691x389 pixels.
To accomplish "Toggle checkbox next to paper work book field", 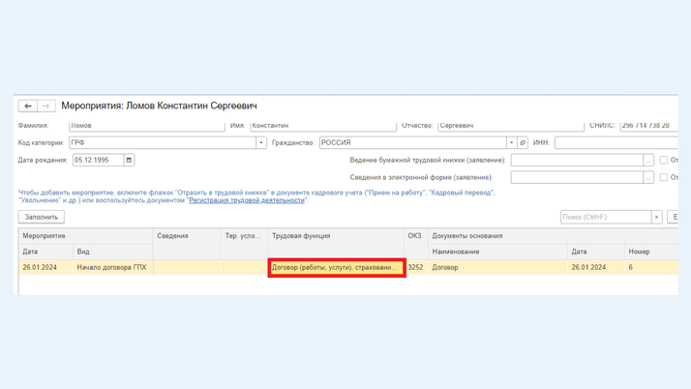I will pos(664,160).
